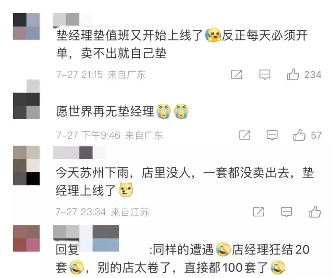Open the first commenter's avatar

point(26,26)
